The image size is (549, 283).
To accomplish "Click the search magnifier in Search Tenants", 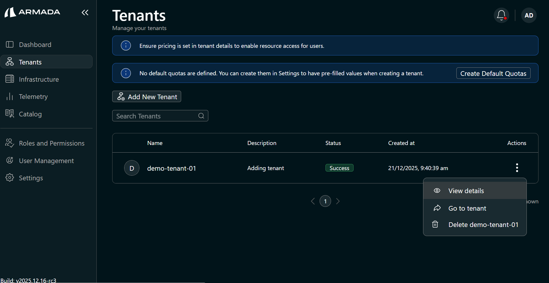I will (x=201, y=116).
